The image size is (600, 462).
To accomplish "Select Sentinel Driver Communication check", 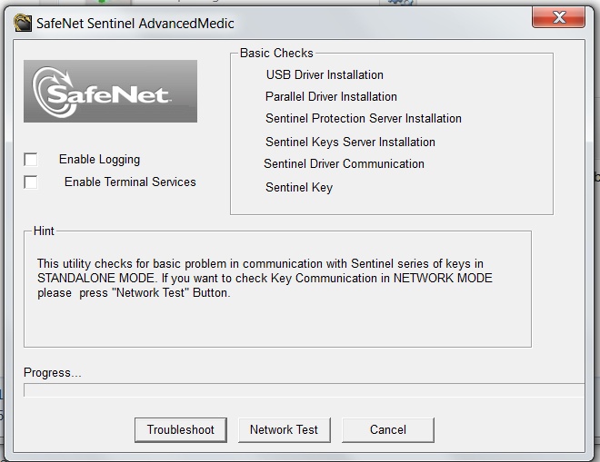I will [x=344, y=164].
